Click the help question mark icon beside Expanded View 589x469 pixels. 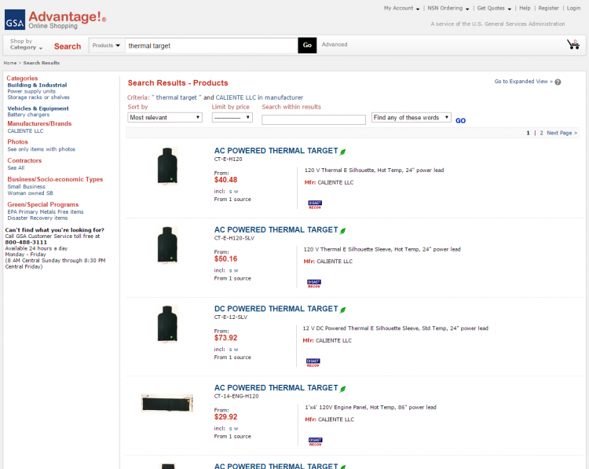point(558,82)
